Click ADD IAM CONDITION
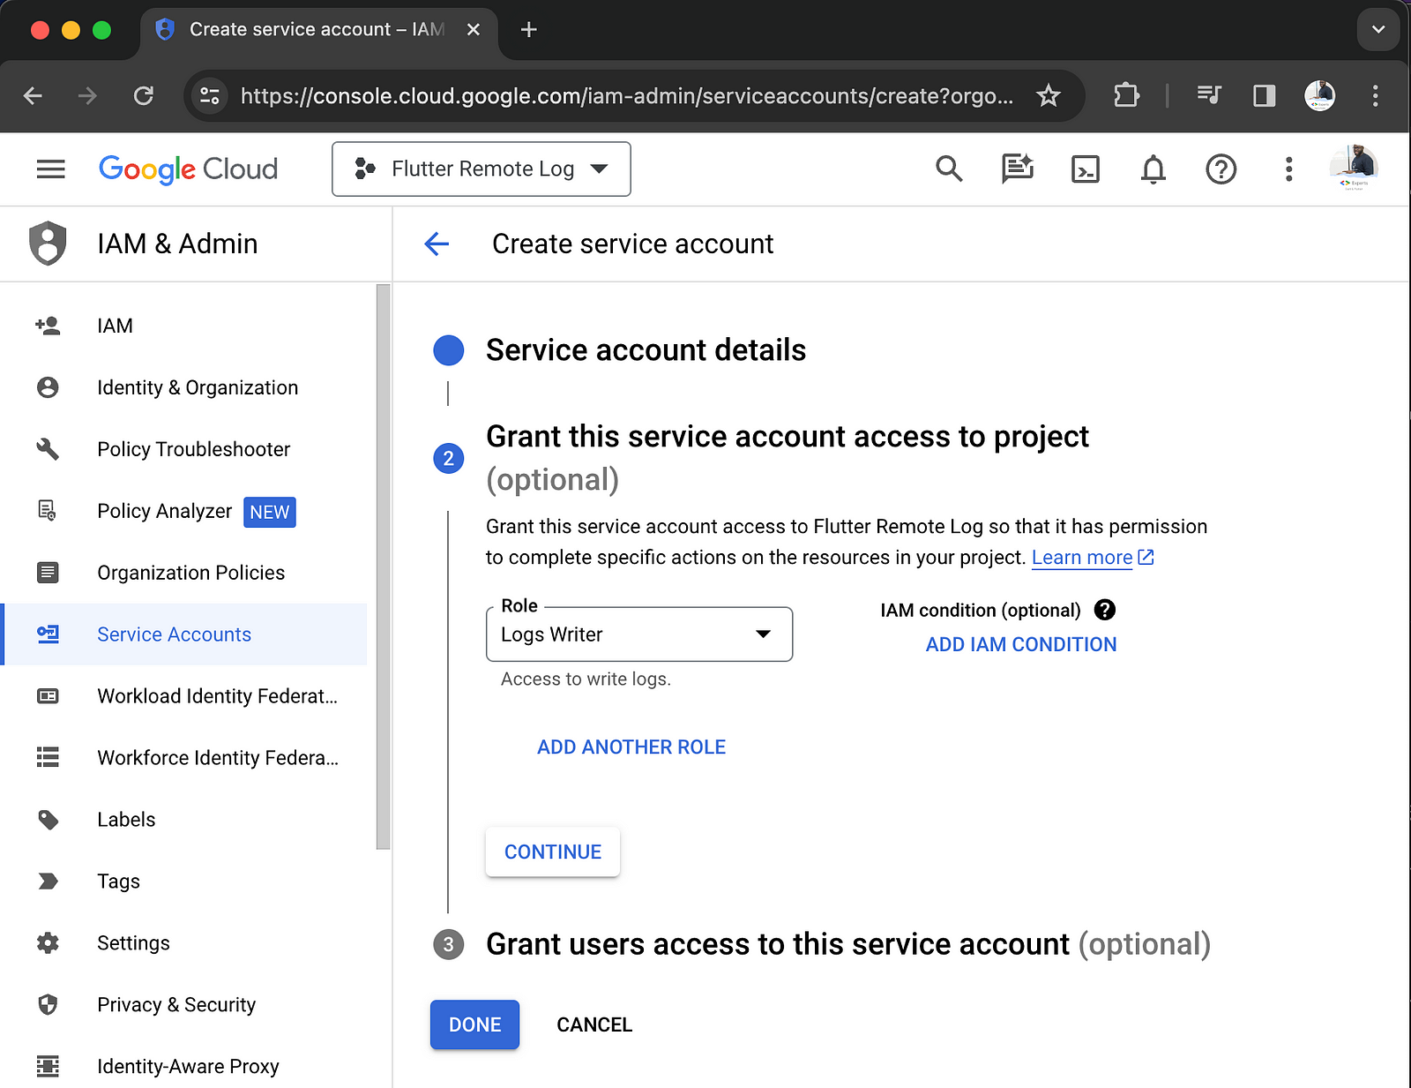The height and width of the screenshot is (1088, 1411). point(1021,644)
